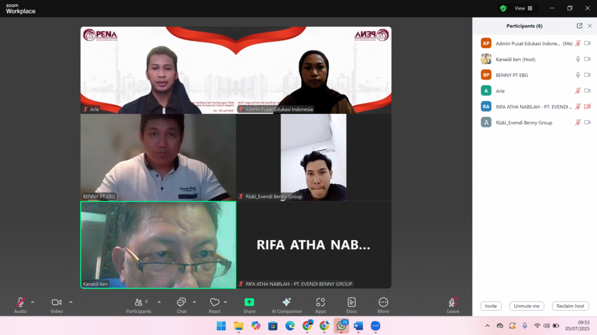This screenshot has width=597, height=335.
Task: Select Admin Pusat Edukasi Indonesia participant row
Action: [x=535, y=43]
